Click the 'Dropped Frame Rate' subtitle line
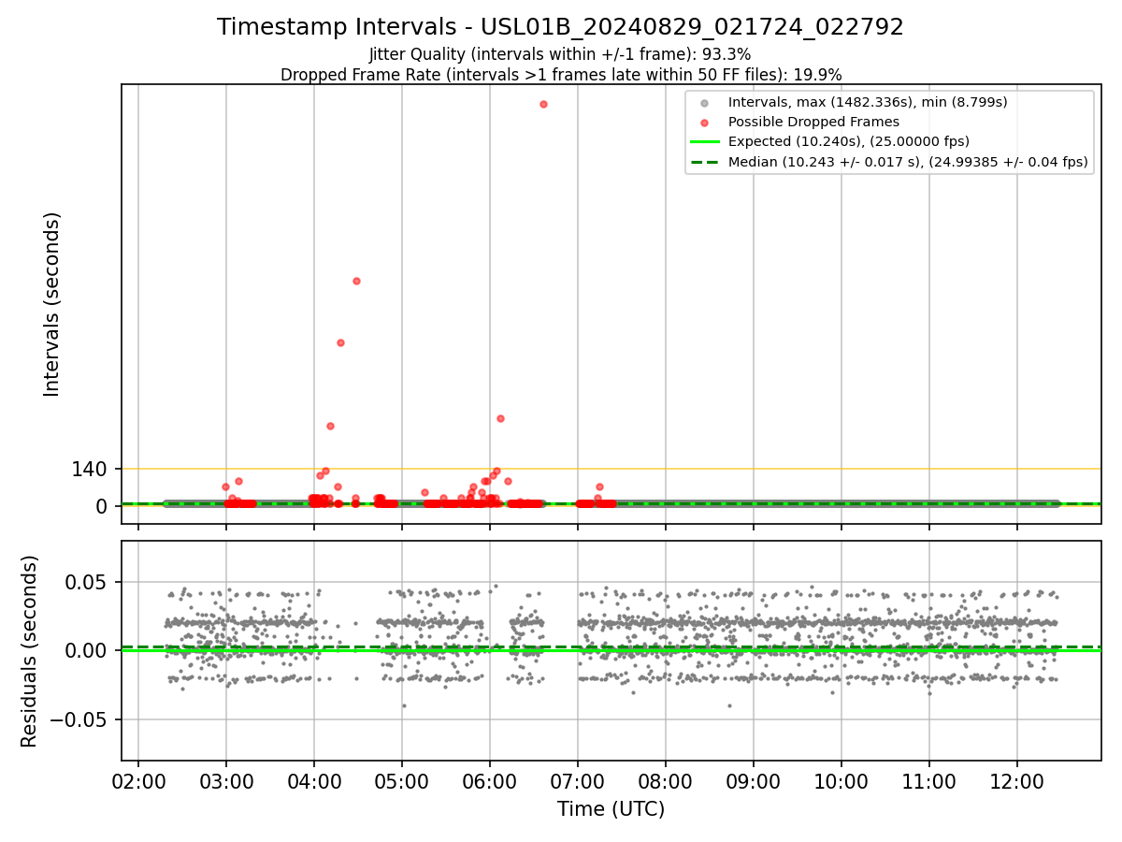Viewport: 1122px width, 842px height. (x=561, y=75)
